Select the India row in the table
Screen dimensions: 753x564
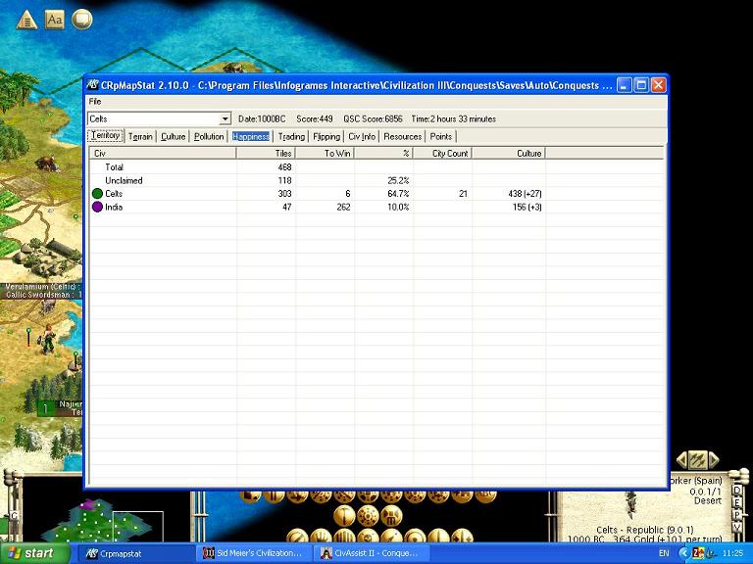376,208
